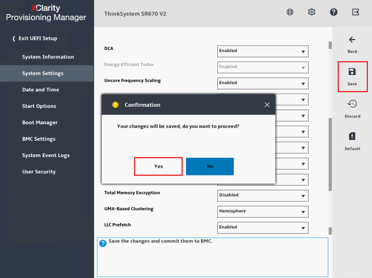Open User Security section
The height and width of the screenshot is (278, 372).
tap(39, 172)
